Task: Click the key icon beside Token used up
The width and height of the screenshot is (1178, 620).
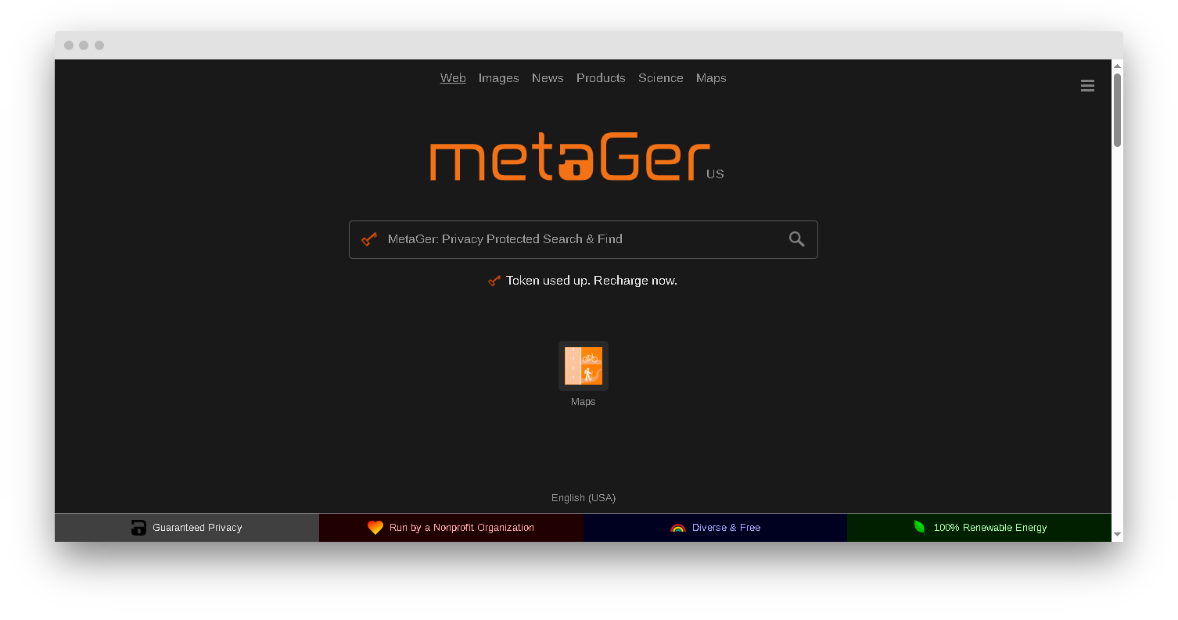Action: point(494,281)
